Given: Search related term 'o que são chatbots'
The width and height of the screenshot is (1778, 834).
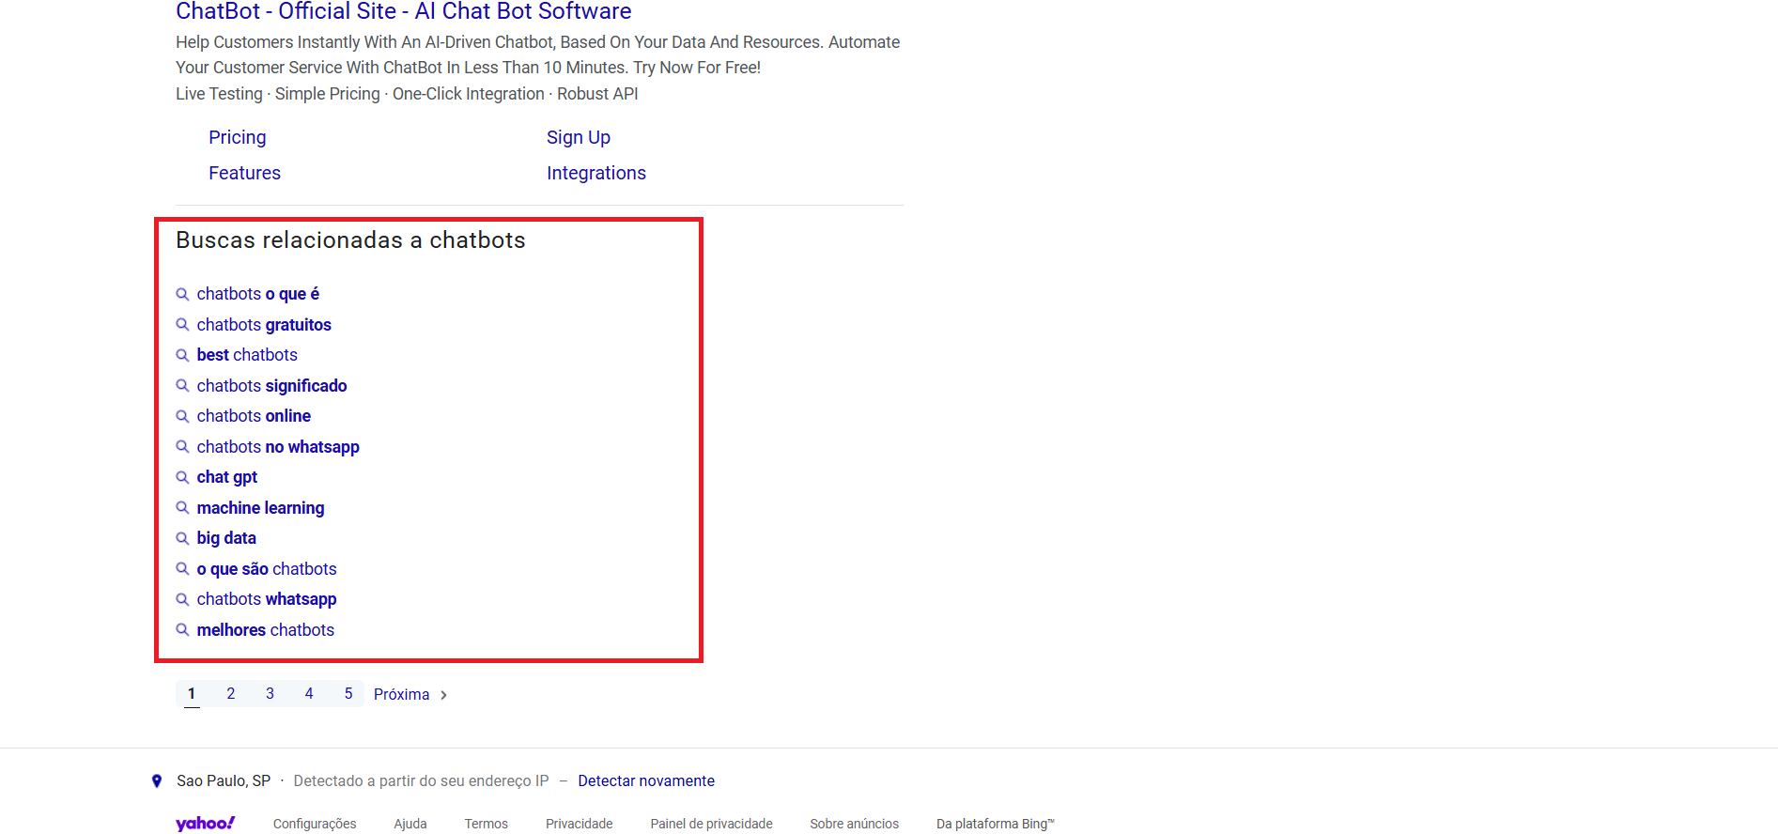Looking at the screenshot, I should click(267, 569).
